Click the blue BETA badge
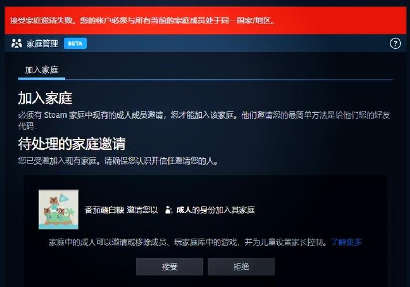The width and height of the screenshot is (410, 287). 75,44
